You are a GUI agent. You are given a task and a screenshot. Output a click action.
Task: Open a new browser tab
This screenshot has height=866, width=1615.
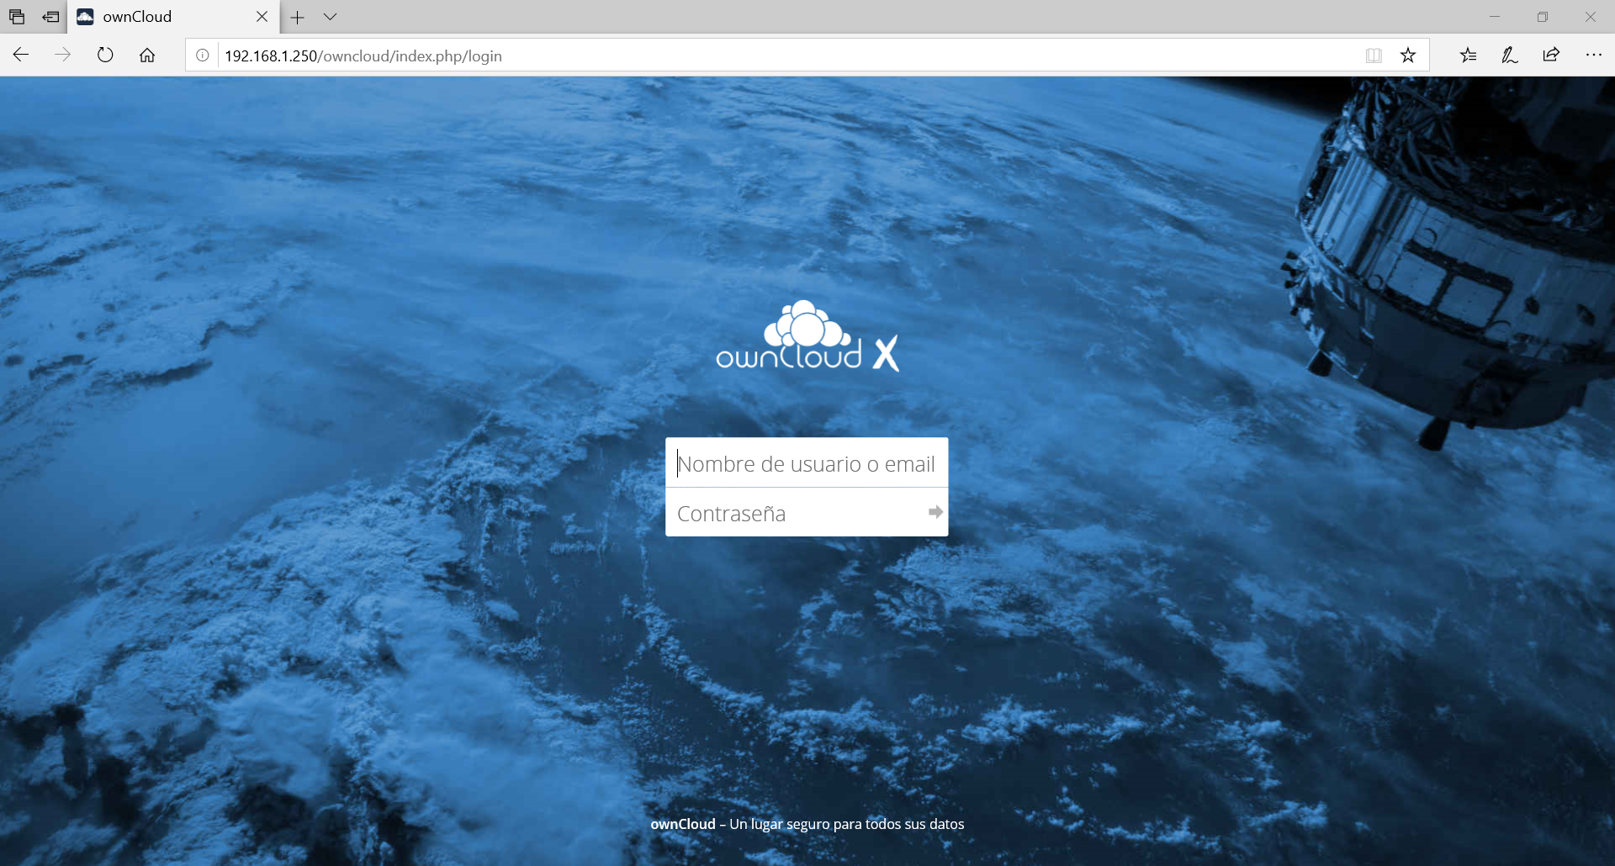point(298,16)
